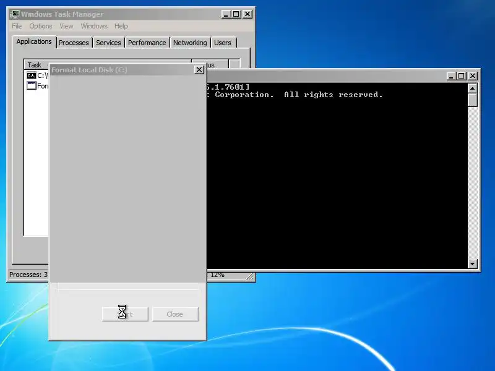Switch to the Services tab

coord(108,43)
